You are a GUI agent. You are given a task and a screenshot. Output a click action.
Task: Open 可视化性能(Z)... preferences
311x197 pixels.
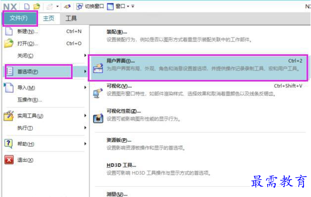coord(123,111)
